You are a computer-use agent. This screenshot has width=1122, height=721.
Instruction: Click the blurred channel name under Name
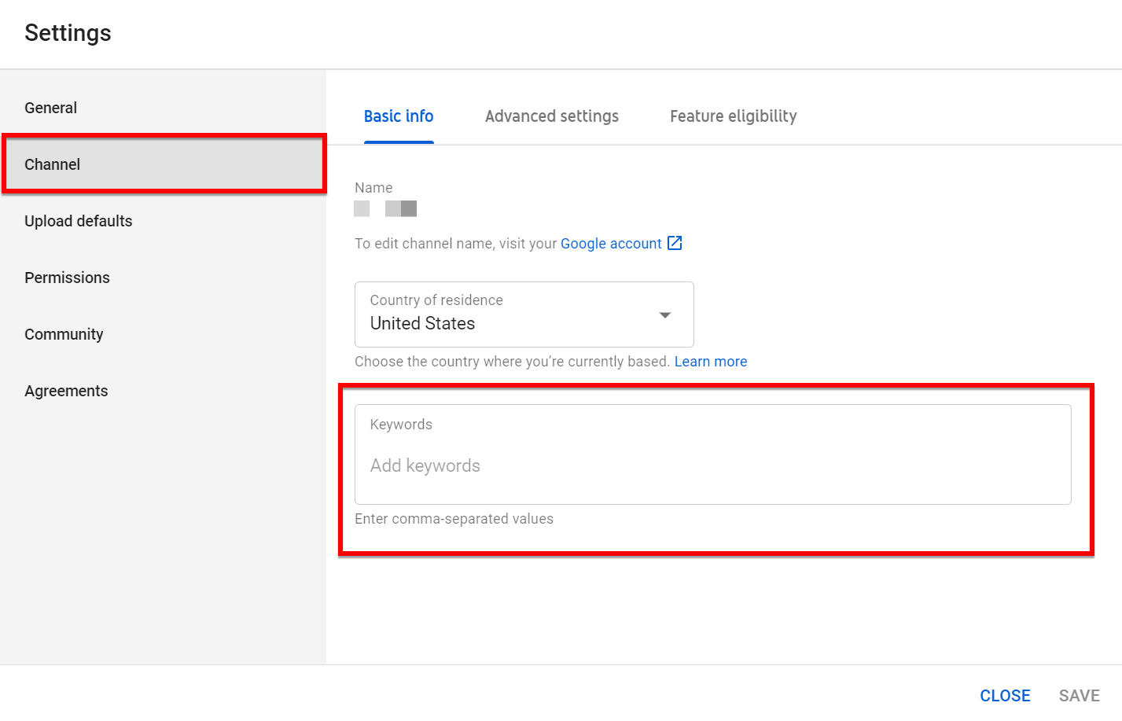click(x=385, y=208)
